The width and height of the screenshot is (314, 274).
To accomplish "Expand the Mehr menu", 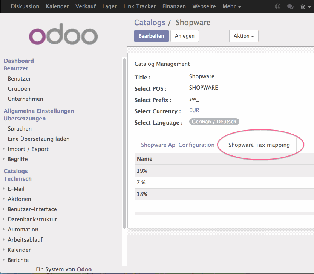I will click(232, 6).
